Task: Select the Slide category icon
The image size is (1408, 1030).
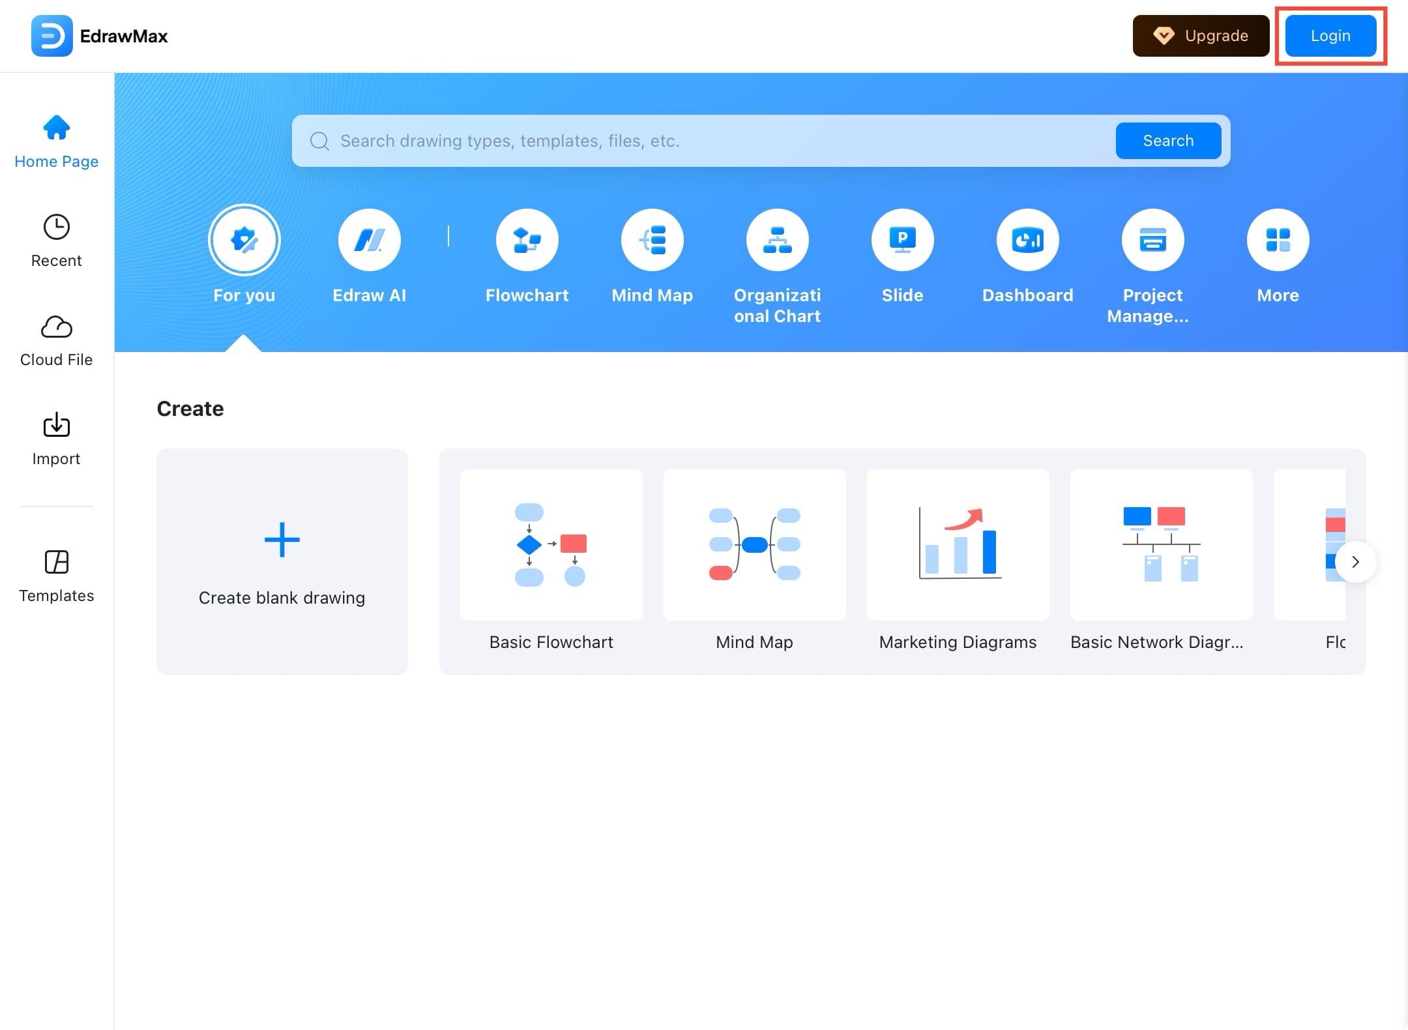Action: click(x=902, y=240)
